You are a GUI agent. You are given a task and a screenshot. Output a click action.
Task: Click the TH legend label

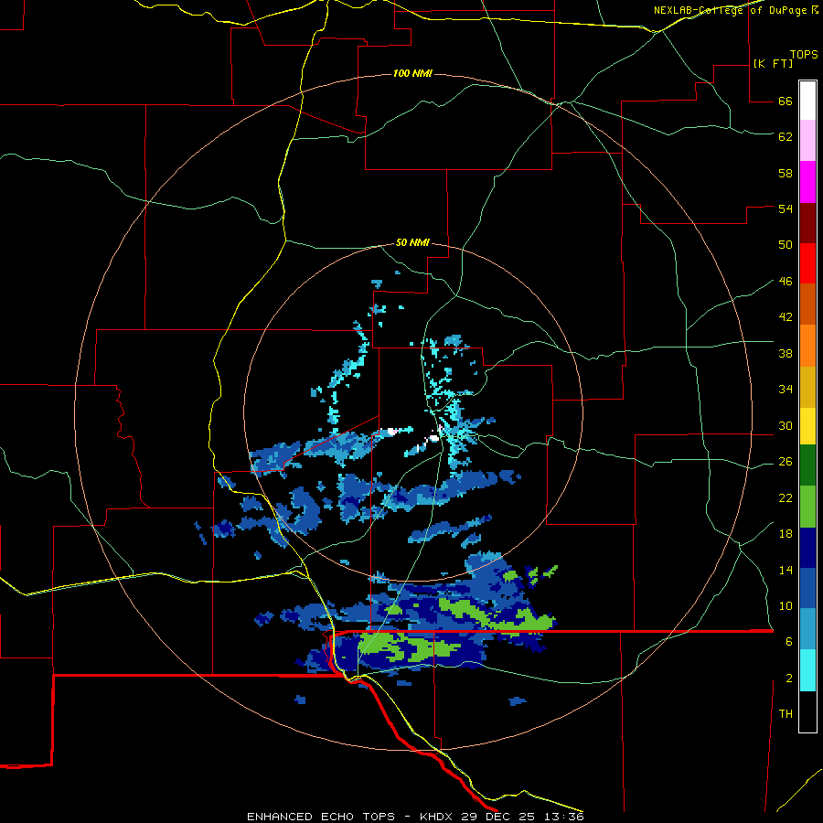786,714
